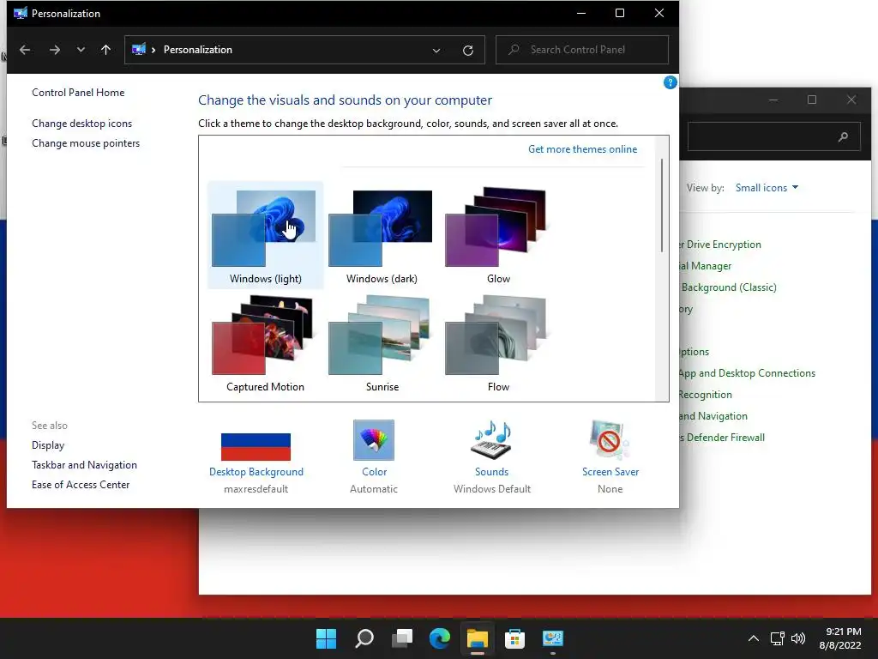Open Task View on taskbar
The image size is (878, 659).
click(x=402, y=638)
